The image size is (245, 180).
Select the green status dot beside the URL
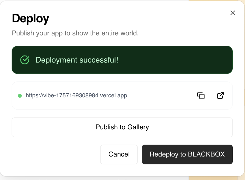(x=19, y=95)
